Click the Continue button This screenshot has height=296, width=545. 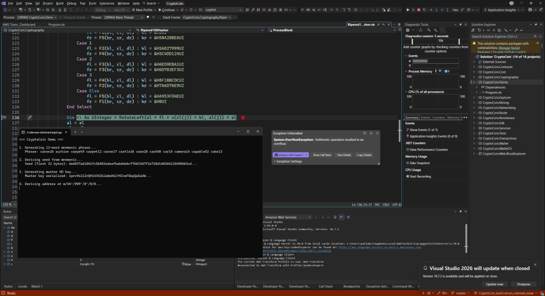(x=167, y=10)
